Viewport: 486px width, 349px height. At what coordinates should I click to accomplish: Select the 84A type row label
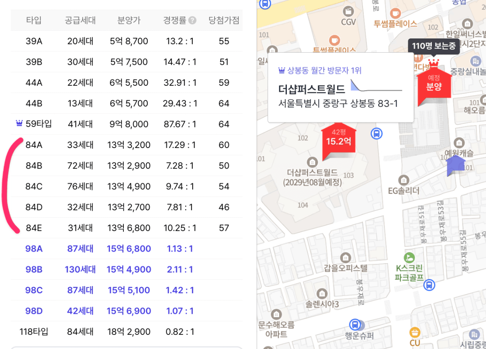tap(34, 145)
